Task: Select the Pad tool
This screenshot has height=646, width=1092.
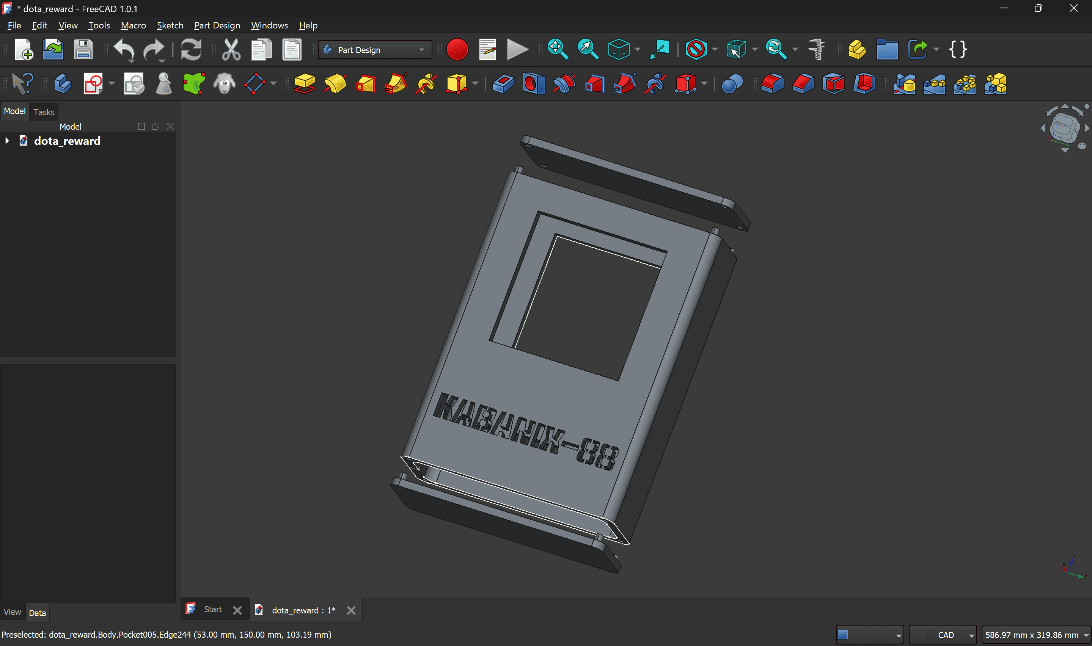Action: click(x=305, y=83)
